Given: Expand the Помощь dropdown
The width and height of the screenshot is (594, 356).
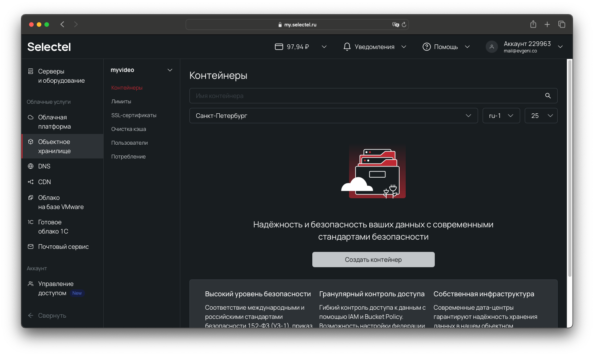Looking at the screenshot, I should [467, 47].
